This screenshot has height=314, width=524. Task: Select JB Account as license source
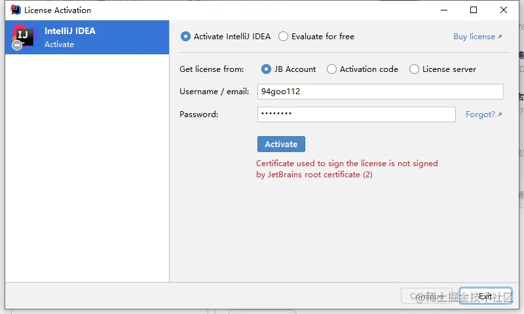(266, 69)
